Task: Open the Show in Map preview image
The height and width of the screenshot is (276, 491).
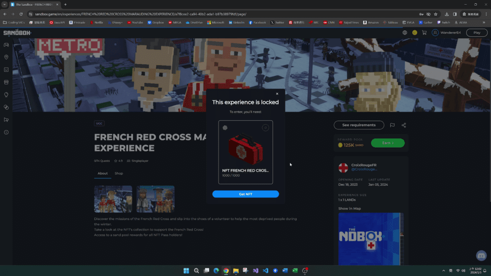Action: click(371, 239)
